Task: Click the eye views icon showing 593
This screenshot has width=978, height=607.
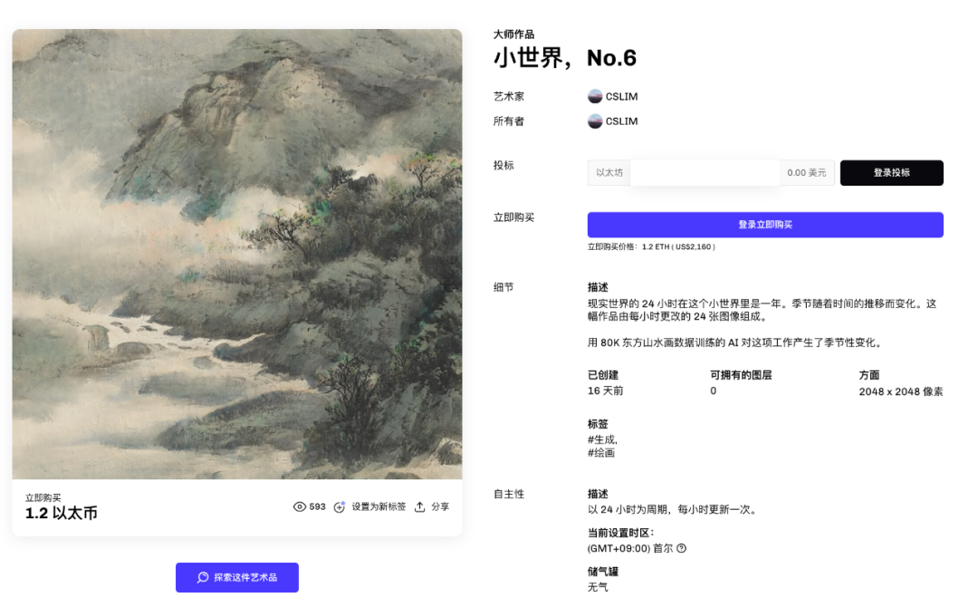Action: coord(300,506)
